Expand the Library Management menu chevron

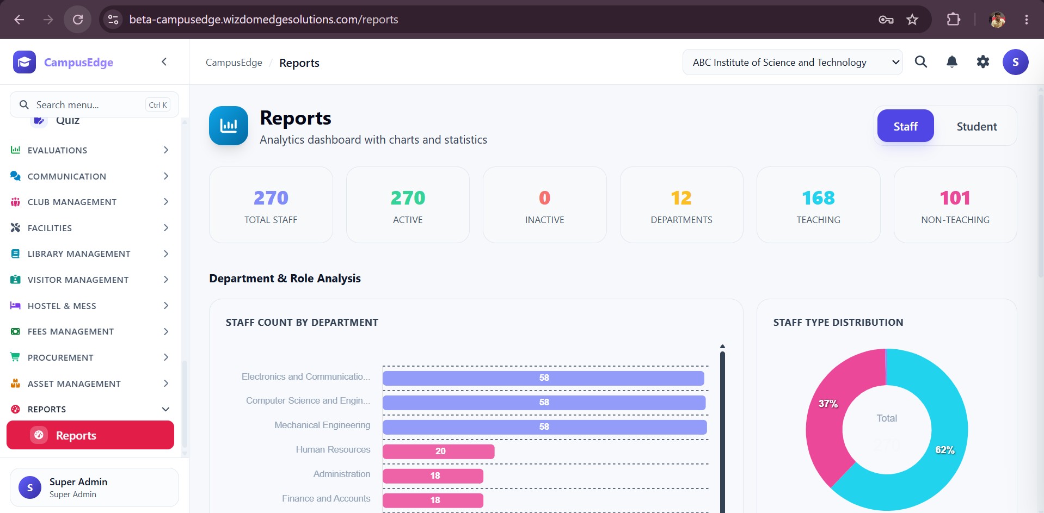(166, 254)
